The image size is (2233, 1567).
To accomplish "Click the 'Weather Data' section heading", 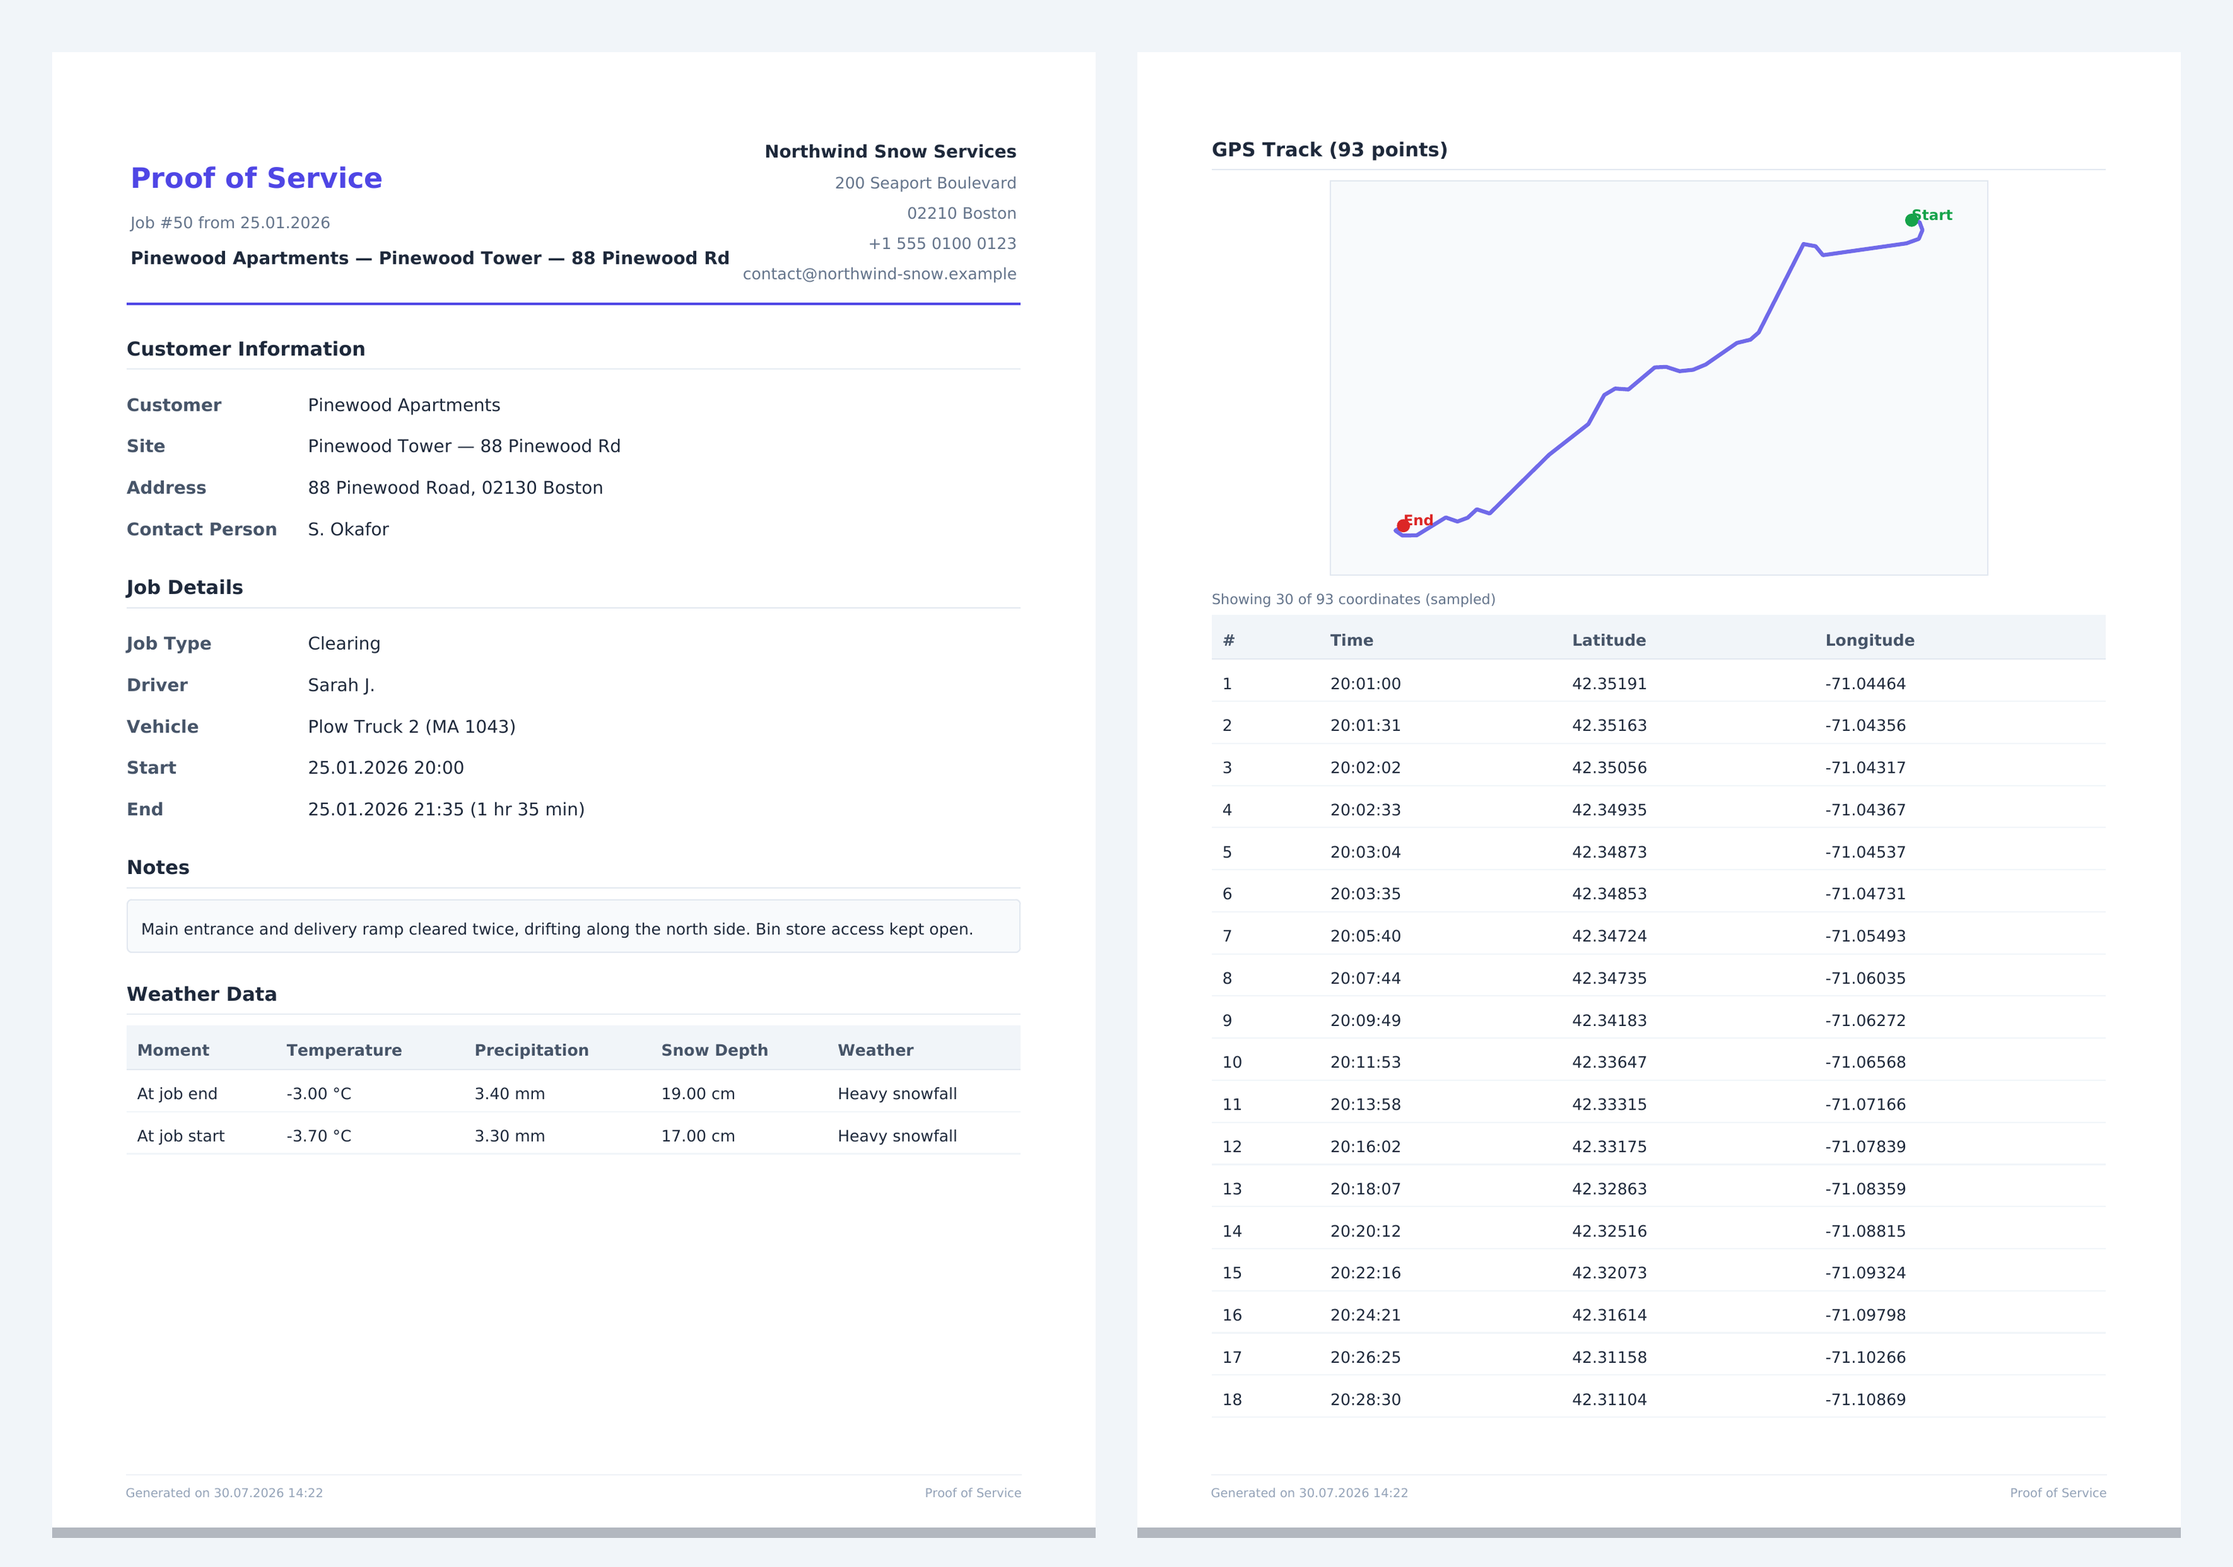I will coord(201,993).
